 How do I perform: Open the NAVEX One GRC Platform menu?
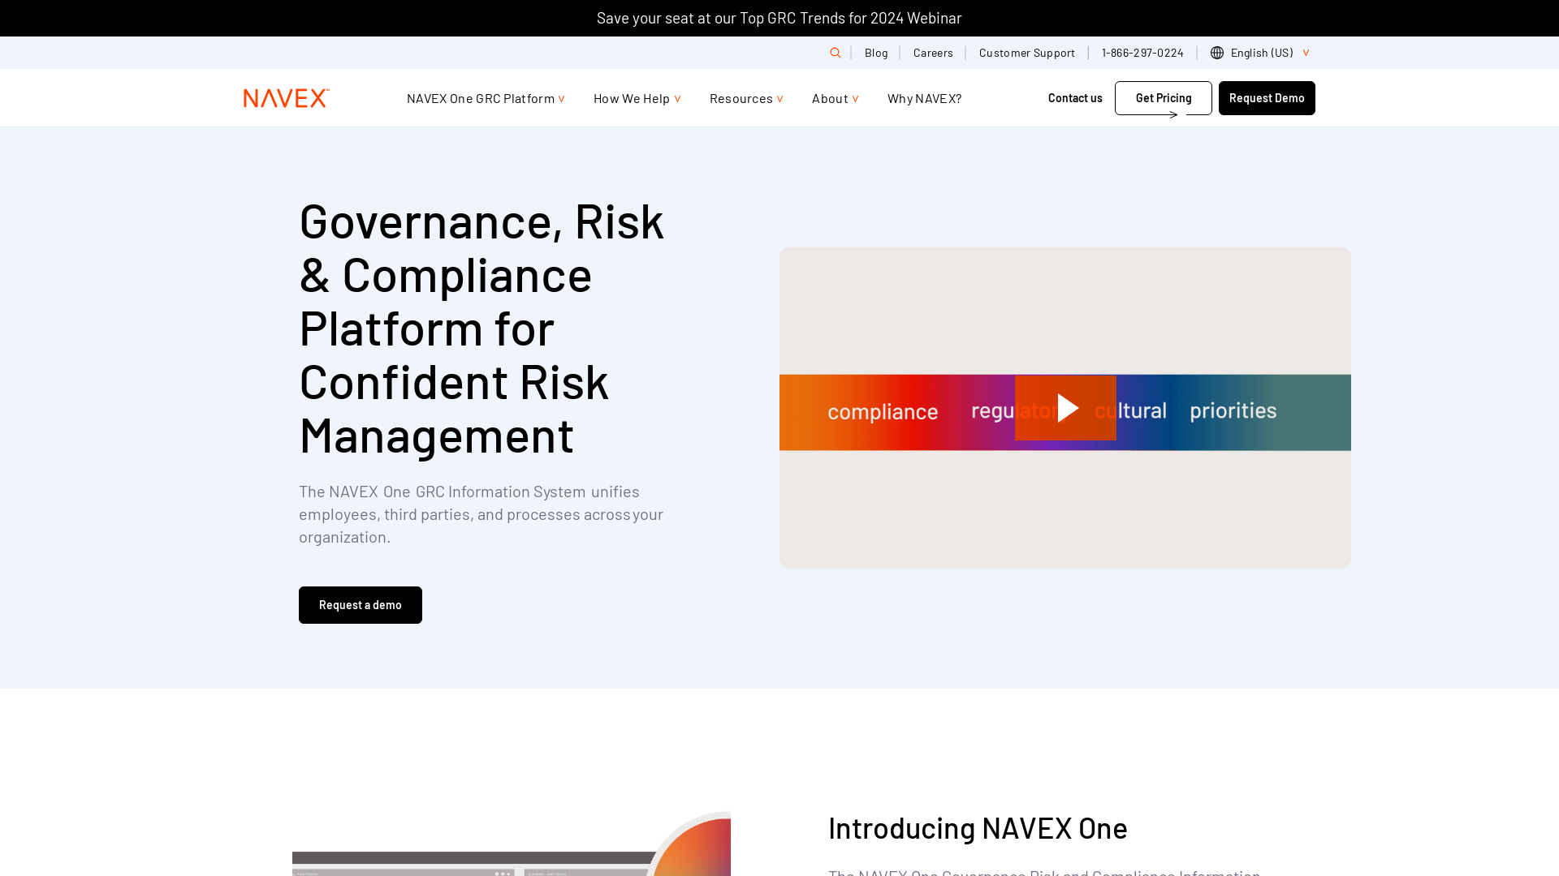[x=486, y=98]
